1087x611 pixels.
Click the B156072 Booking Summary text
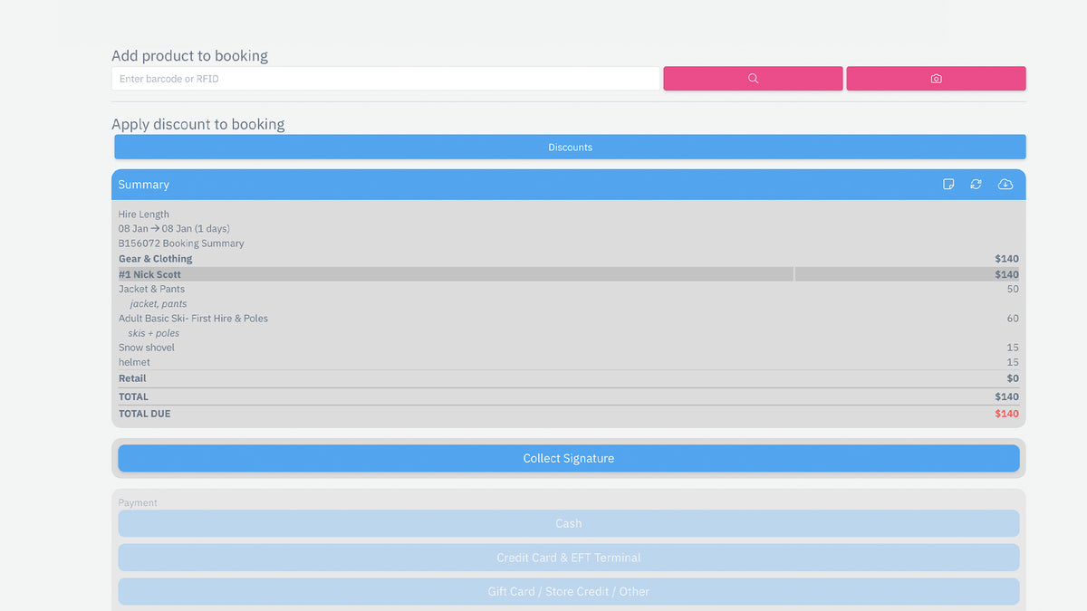(x=181, y=243)
